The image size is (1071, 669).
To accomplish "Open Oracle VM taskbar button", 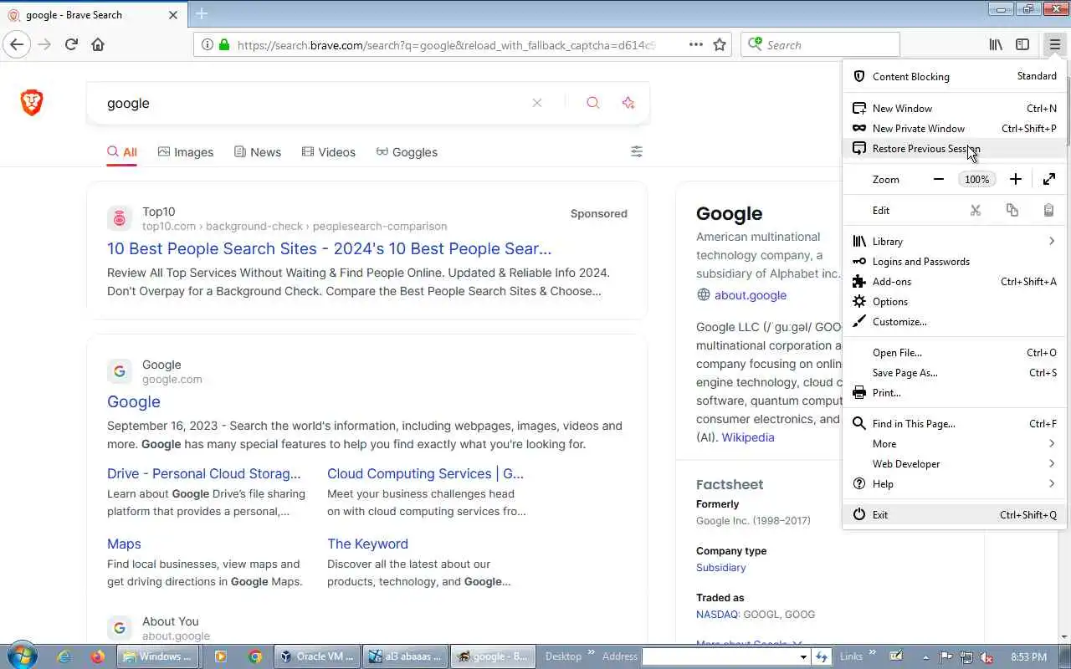I will click(318, 656).
